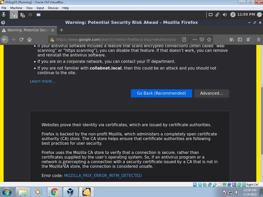
Task: Close the Warning: Potential Security tab
Action: pyautogui.click(x=53, y=30)
